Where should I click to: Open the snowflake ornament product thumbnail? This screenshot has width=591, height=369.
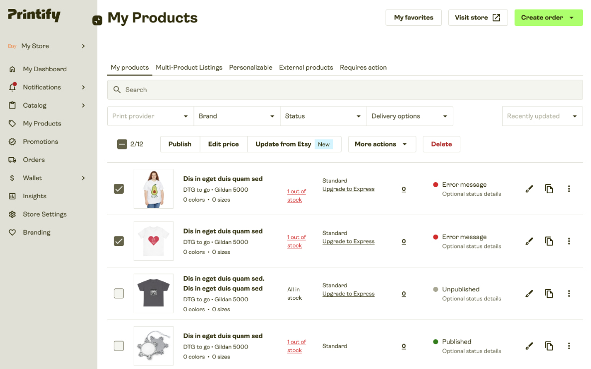coord(154,346)
